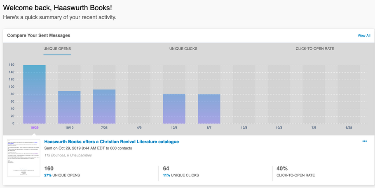Viewport: 375px width, 188px height.
Task: Select the 8/7 campaign bar
Action: point(209,109)
